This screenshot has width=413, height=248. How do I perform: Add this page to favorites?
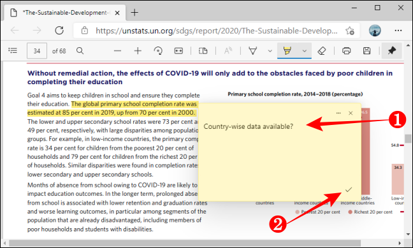coord(350,31)
